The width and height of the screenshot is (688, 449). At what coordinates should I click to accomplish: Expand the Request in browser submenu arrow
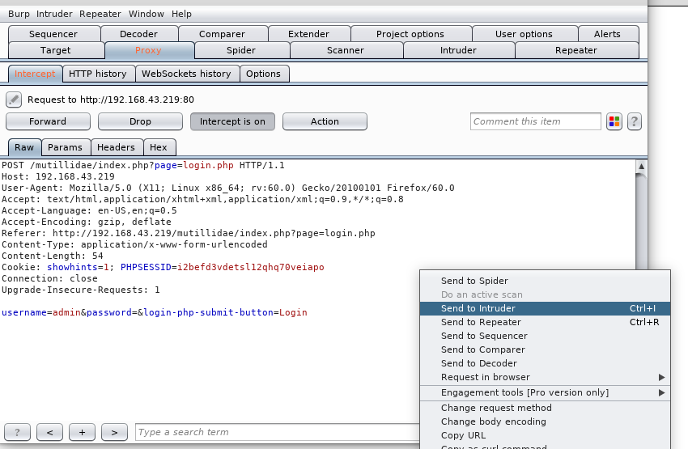(x=661, y=377)
